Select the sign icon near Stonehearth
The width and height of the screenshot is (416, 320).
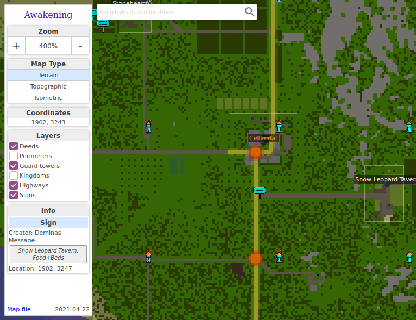[x=103, y=25]
